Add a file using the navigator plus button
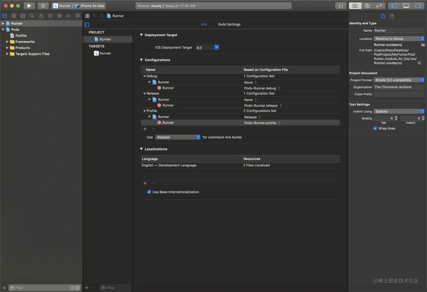Viewport: 427px width, 292px height. click(4, 288)
